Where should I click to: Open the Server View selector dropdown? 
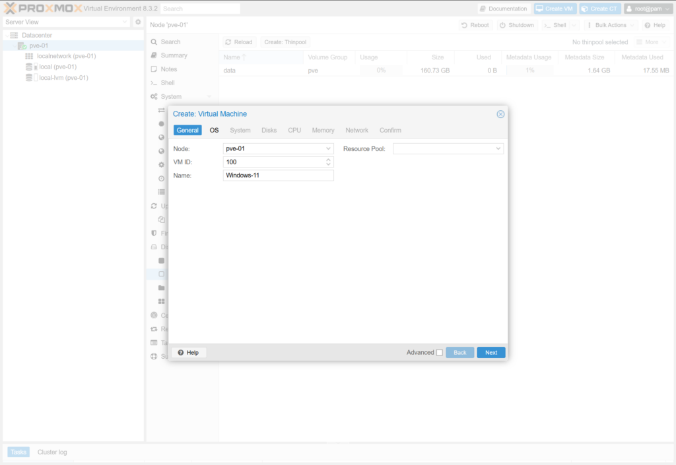[66, 22]
